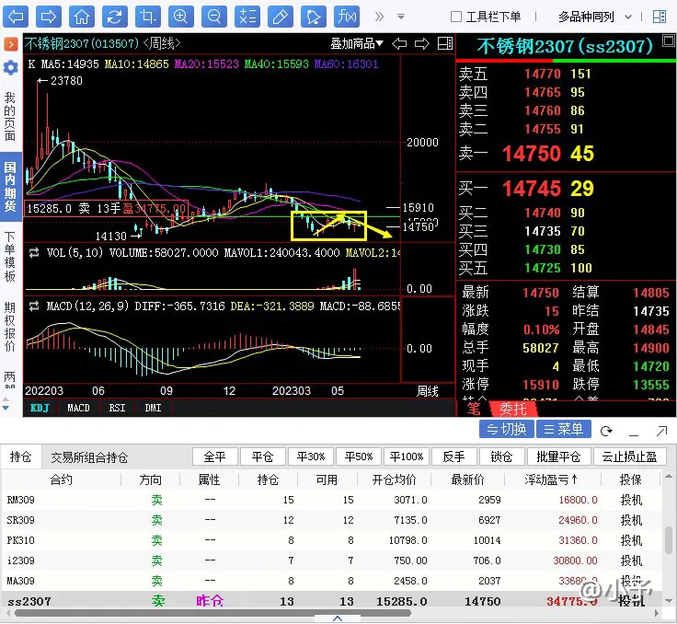Select RSI indicator tab
The width and height of the screenshot is (677, 624).
[x=117, y=408]
